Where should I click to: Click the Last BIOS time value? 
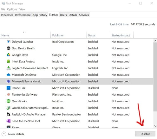pos(143,24)
